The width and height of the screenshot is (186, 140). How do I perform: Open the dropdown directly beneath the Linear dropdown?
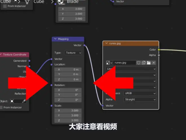tap(131, 75)
